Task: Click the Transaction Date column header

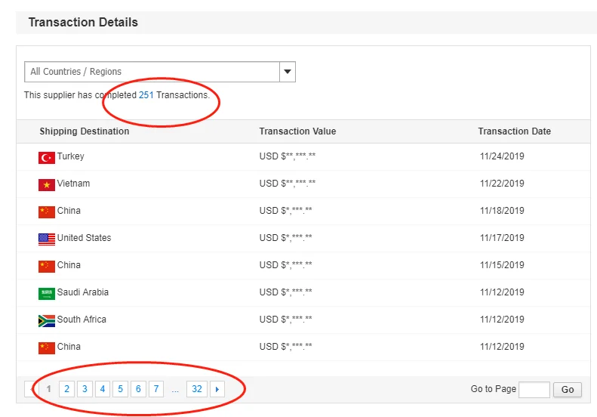Action: (x=515, y=131)
